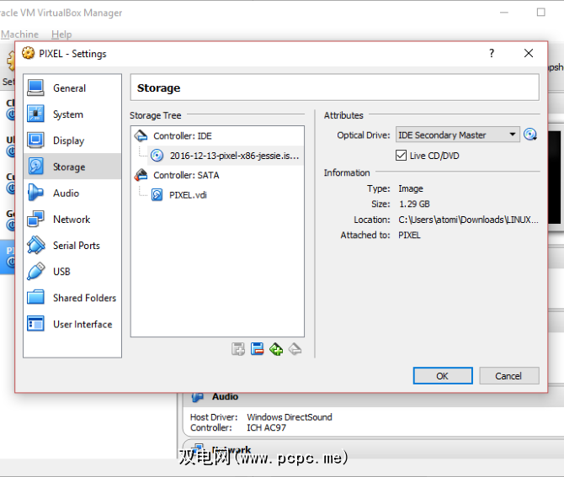Toggle the Live CD/DVD checkbox
This screenshot has width=564, height=477.
401,156
